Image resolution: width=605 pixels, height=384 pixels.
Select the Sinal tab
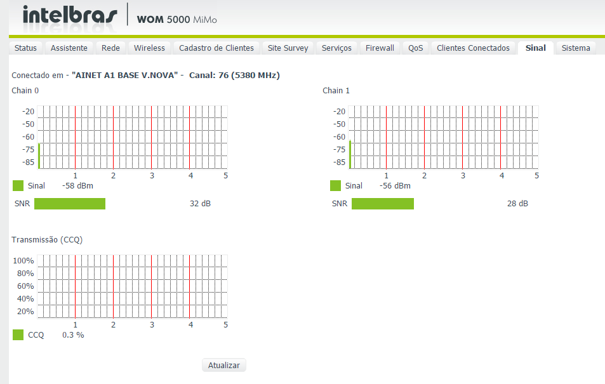pos(536,48)
